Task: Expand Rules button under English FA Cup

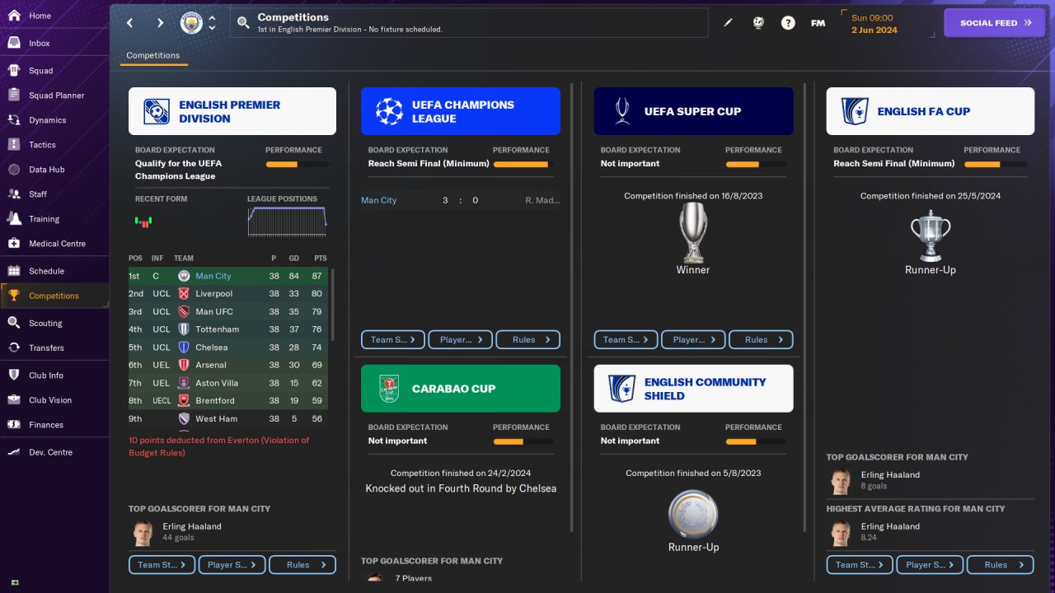Action: click(1001, 565)
